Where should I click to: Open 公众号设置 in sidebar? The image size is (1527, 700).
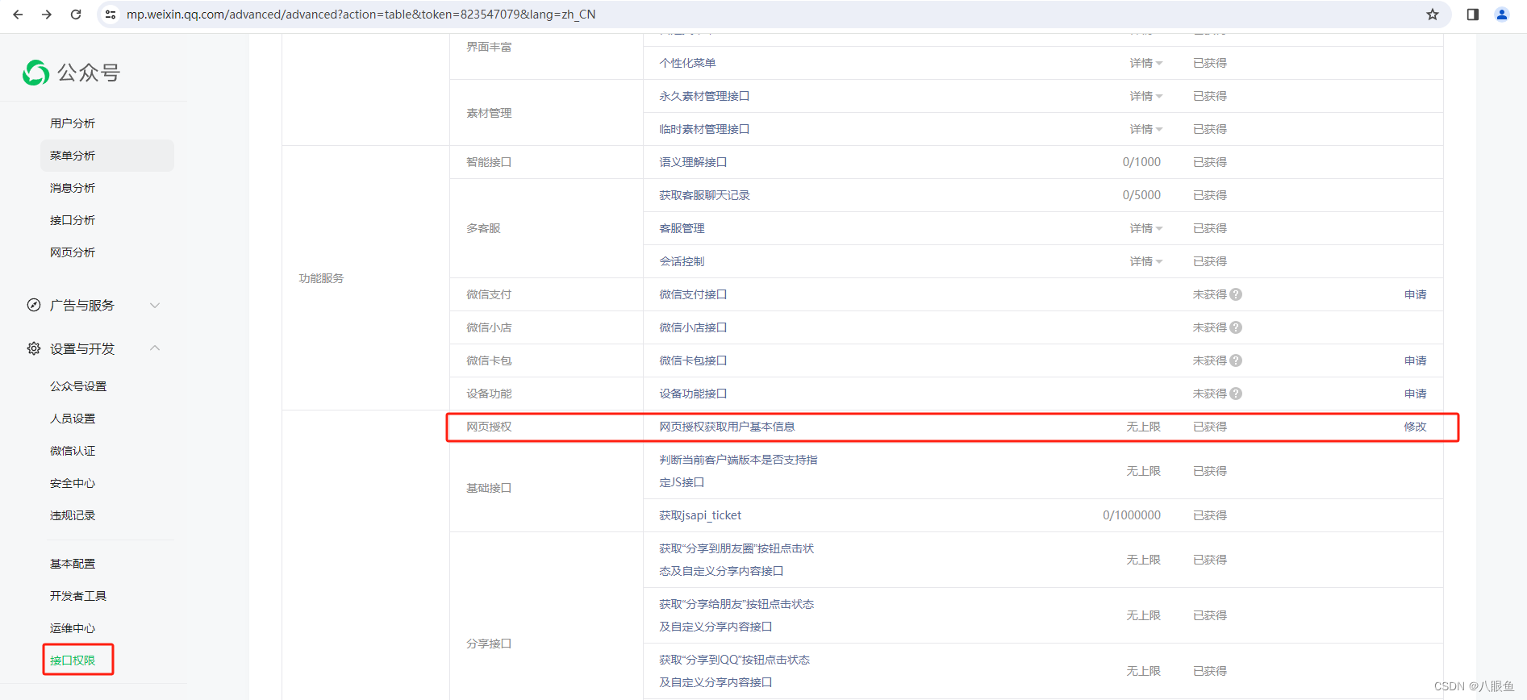pyautogui.click(x=78, y=386)
